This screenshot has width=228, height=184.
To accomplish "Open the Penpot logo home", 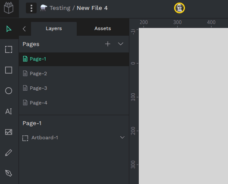I will click(9, 8).
